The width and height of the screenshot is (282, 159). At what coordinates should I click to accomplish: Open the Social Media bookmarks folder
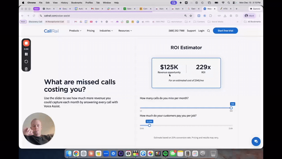tap(215, 22)
